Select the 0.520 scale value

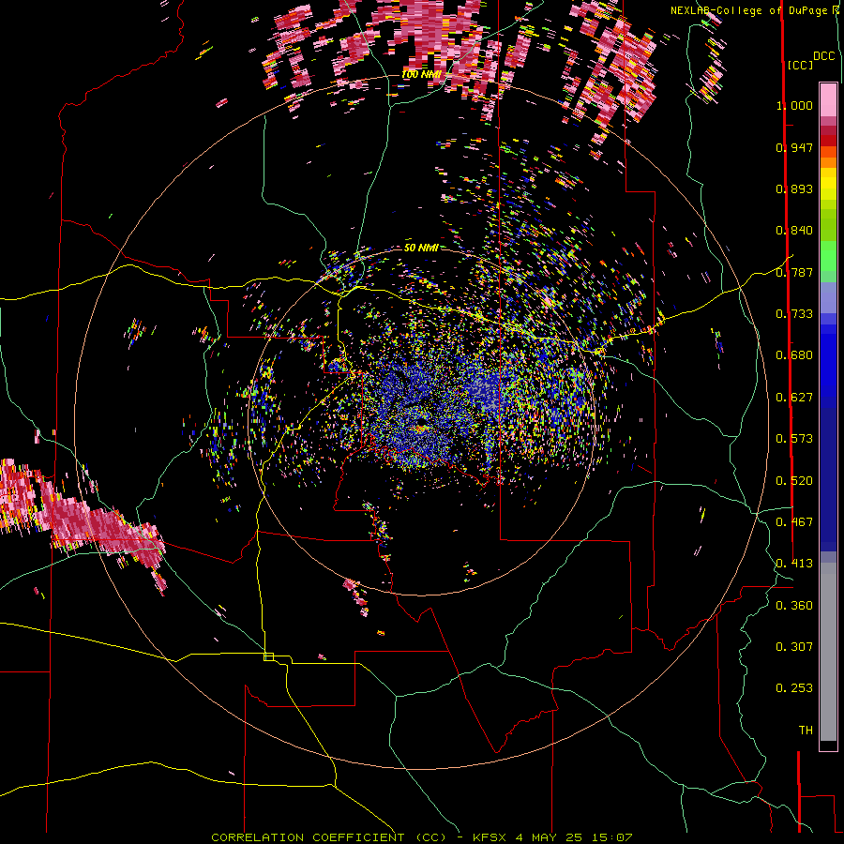pos(794,481)
